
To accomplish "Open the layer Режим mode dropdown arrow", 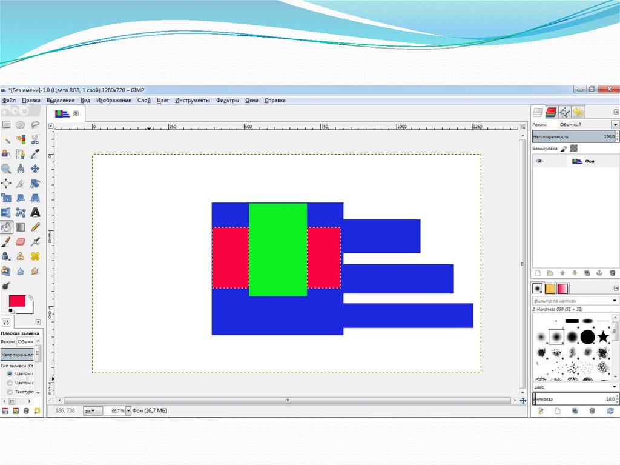I will pos(615,125).
